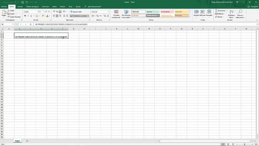Open the Rellenar dropdown
259x146 pixels.
pos(220,14)
